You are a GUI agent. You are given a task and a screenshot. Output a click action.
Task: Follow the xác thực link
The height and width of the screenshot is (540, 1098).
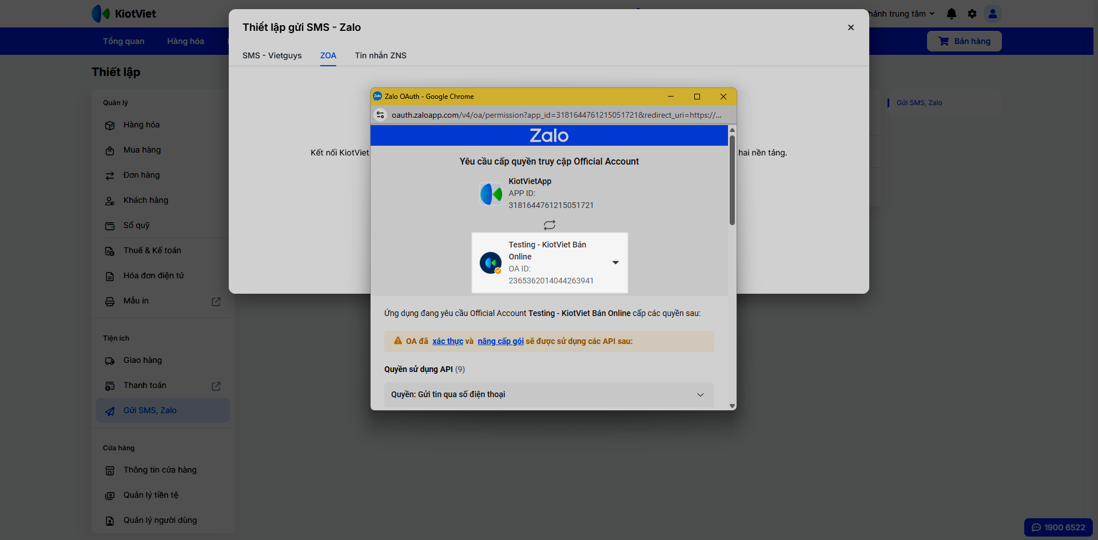coord(448,341)
